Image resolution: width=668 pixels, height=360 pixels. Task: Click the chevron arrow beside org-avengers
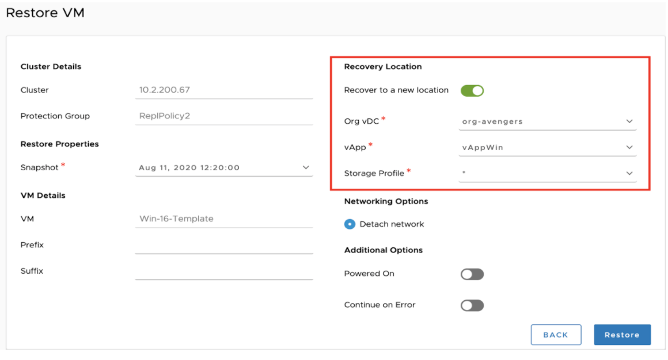pyautogui.click(x=629, y=122)
